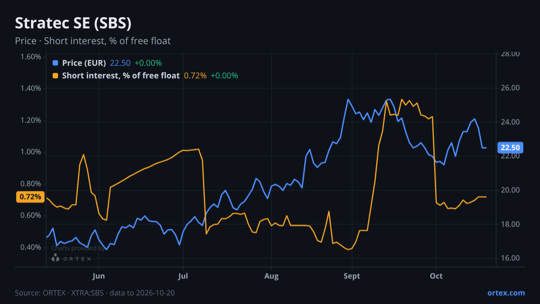Click the 28.00 right axis label
Image resolution: width=540 pixels, height=304 pixels.
510,54
